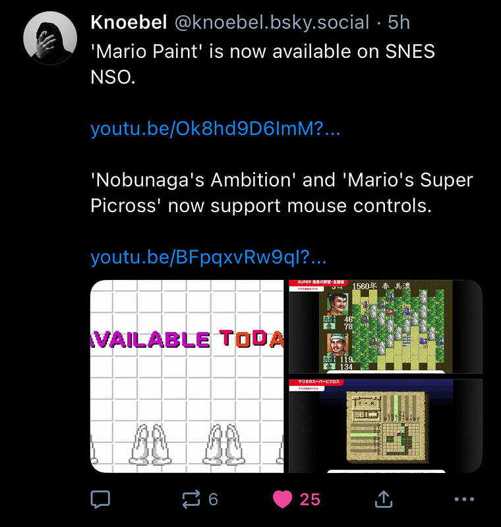Viewport: 501px width, 527px height.
Task: Open the Mario's Super Picross screenshot
Action: click(385, 426)
